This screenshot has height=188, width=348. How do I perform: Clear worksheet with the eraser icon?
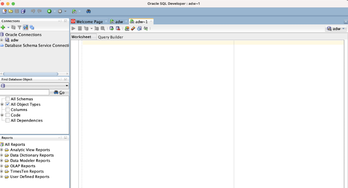click(x=133, y=28)
